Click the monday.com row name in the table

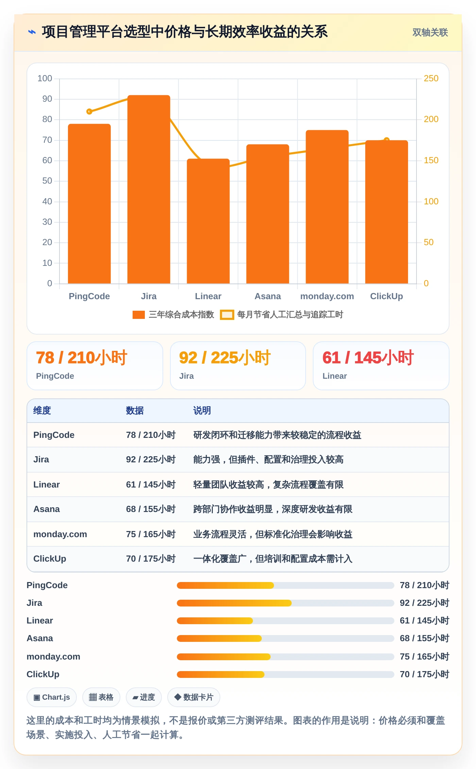[60, 534]
